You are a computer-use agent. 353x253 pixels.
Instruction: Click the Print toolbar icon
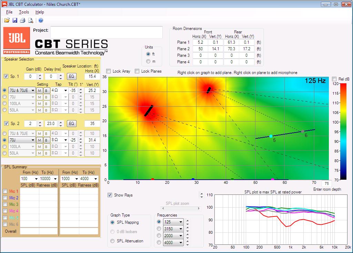tap(22, 20)
